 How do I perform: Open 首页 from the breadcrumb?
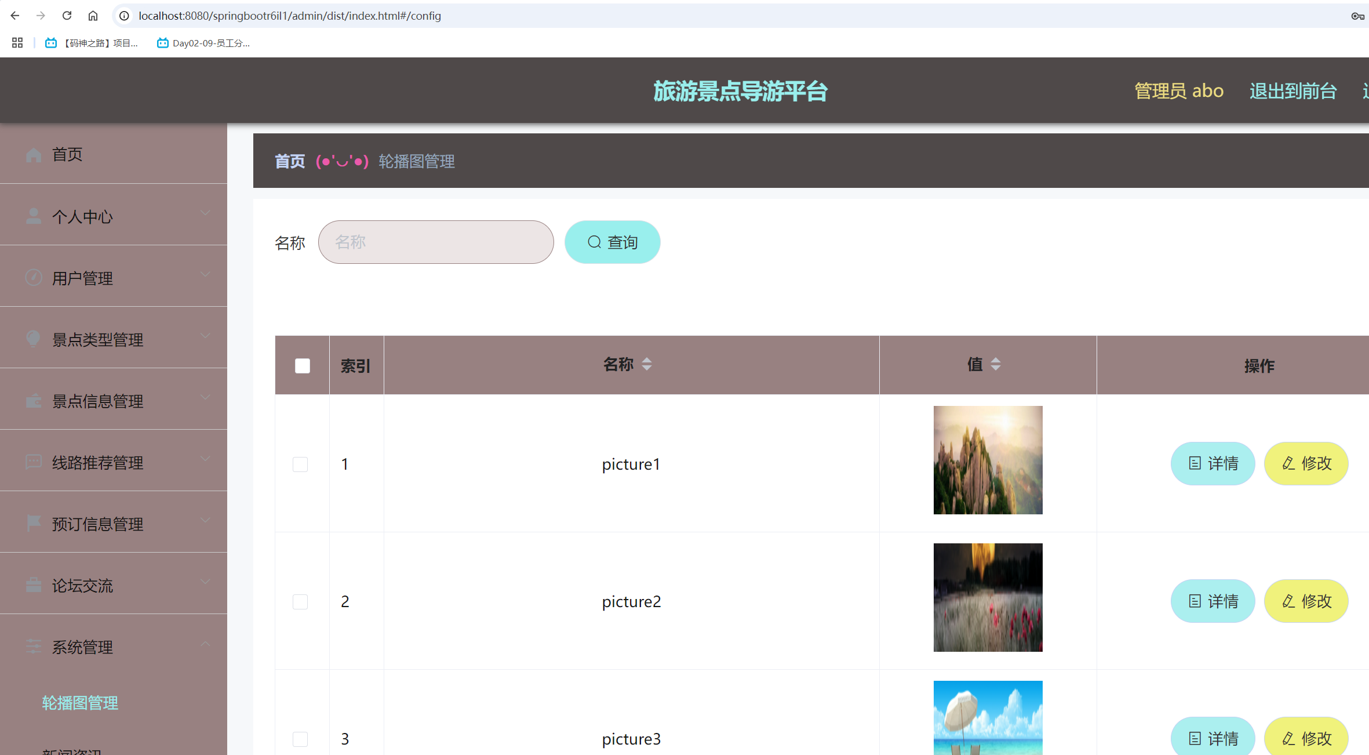click(x=289, y=161)
